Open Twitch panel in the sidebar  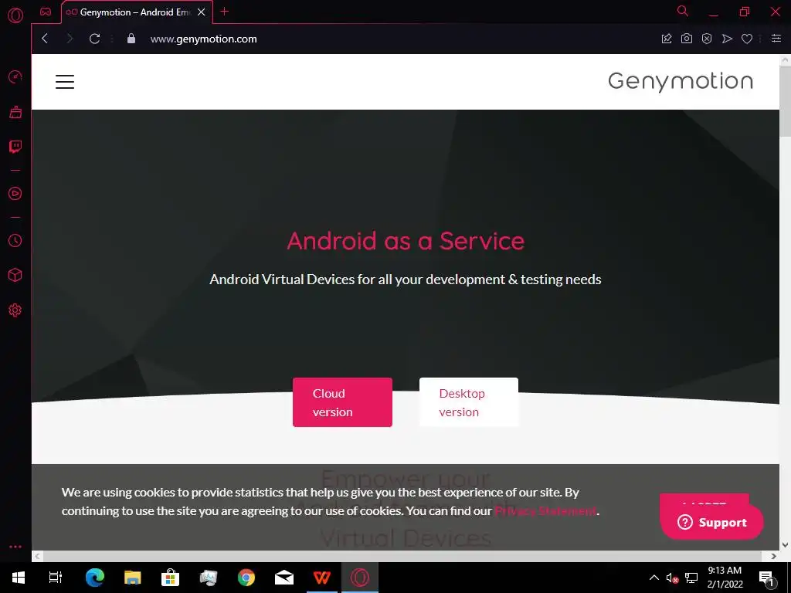coord(15,147)
